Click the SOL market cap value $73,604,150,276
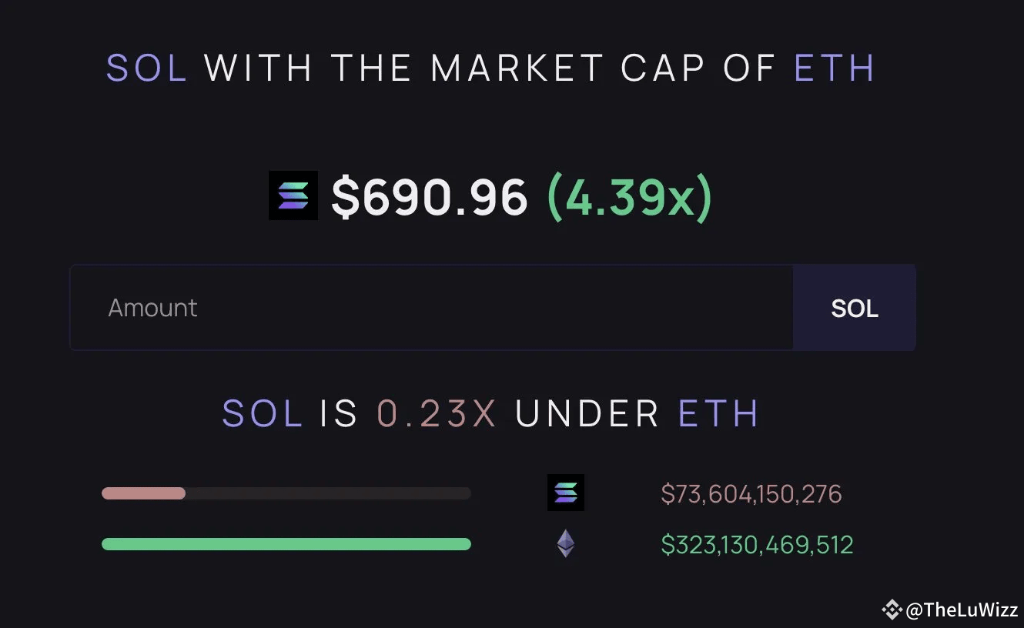The height and width of the screenshot is (628, 1024). [x=751, y=493]
